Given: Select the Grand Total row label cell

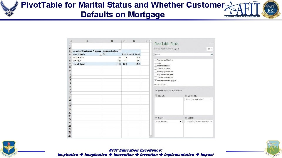Looking at the screenshot, I should point(87,64).
